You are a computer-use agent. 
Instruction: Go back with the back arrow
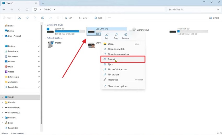(4, 10)
